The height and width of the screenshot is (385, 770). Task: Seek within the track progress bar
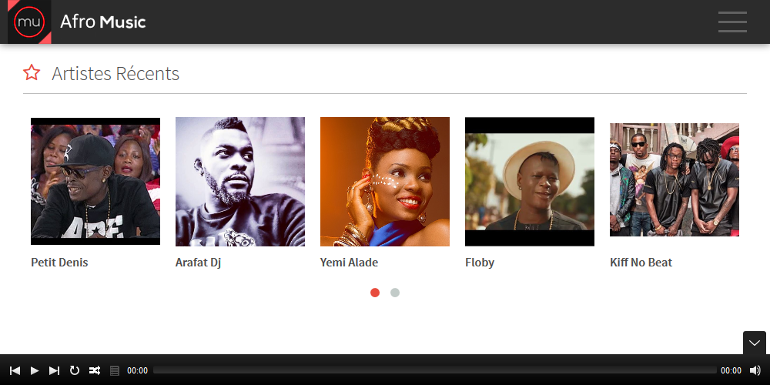tap(434, 370)
